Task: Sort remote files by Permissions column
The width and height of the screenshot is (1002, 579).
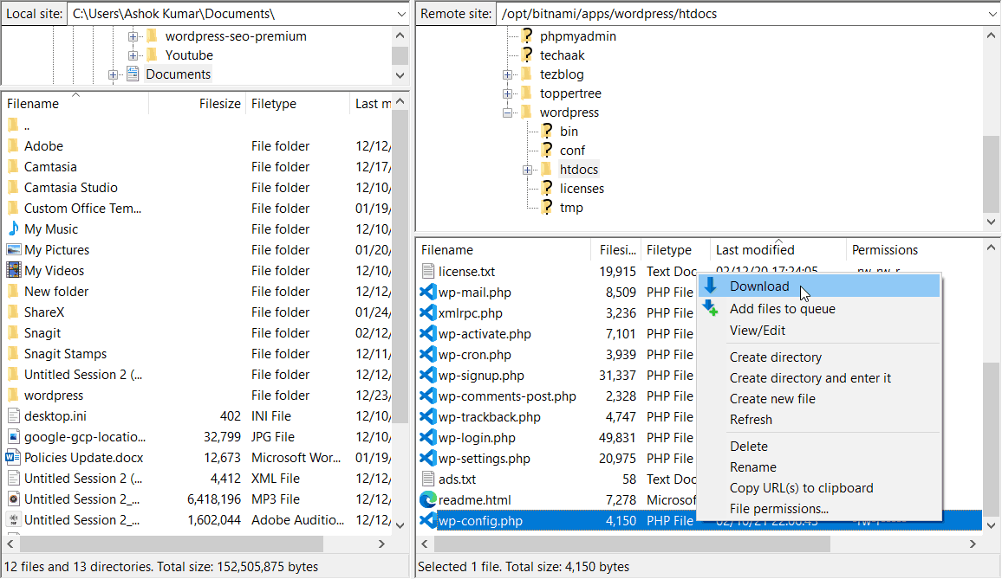Action: click(914, 249)
